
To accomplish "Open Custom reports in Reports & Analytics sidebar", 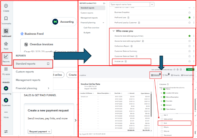I will [x=87, y=13].
